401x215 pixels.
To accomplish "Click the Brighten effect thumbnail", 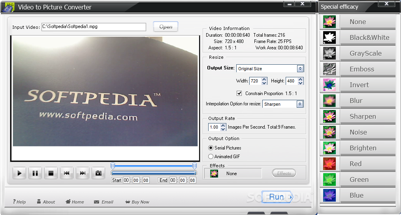I will tap(329, 148).
